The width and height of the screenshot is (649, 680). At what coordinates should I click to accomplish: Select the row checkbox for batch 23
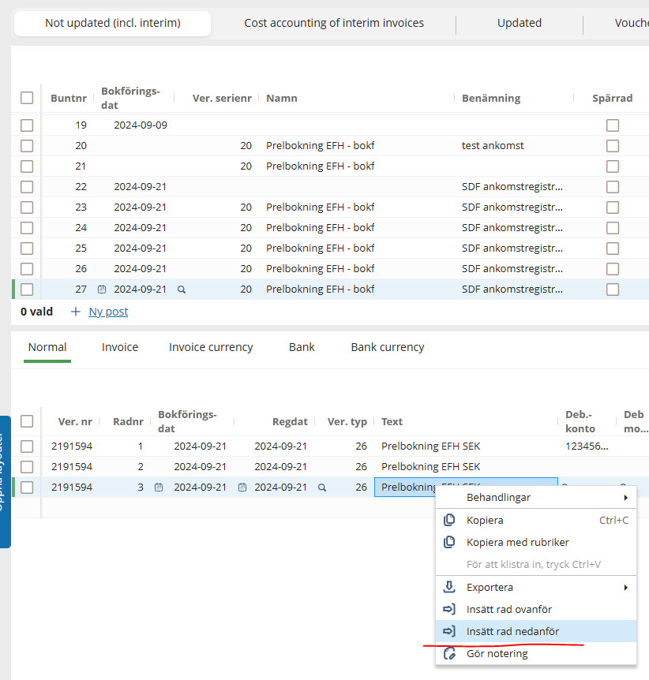coord(27,207)
